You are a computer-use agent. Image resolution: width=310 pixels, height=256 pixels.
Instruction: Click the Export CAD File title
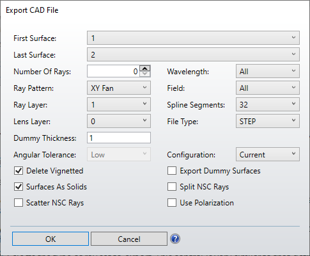click(32, 10)
